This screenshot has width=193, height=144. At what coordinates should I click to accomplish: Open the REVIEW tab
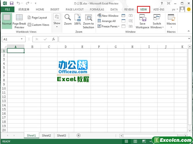pos(129,9)
